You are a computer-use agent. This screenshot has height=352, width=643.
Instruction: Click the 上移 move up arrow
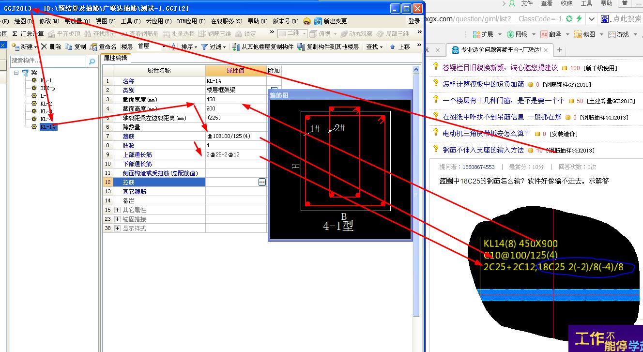coord(393,47)
